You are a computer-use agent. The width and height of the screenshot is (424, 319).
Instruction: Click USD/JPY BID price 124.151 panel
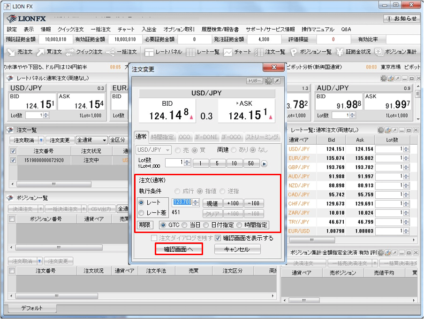[x=32, y=101]
